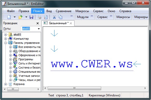
Task: Click the Все элементы icon
Action: [15, 47]
